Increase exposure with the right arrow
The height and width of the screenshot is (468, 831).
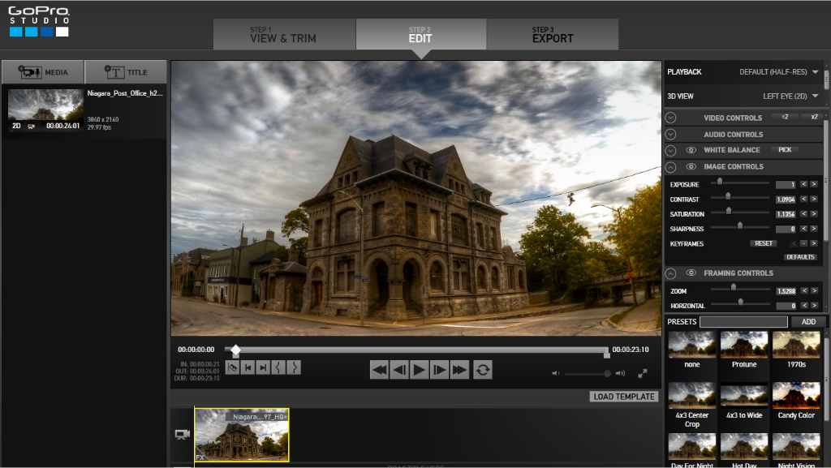814,184
